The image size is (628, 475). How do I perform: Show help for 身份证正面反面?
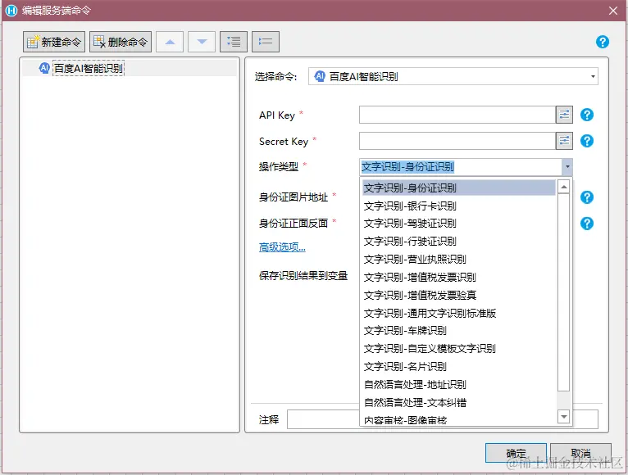coord(587,224)
